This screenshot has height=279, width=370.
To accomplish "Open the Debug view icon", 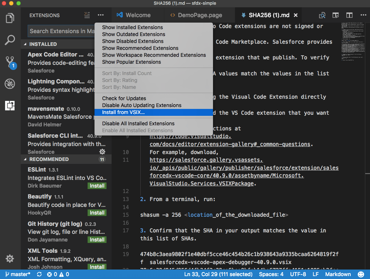I will pyautogui.click(x=10, y=84).
